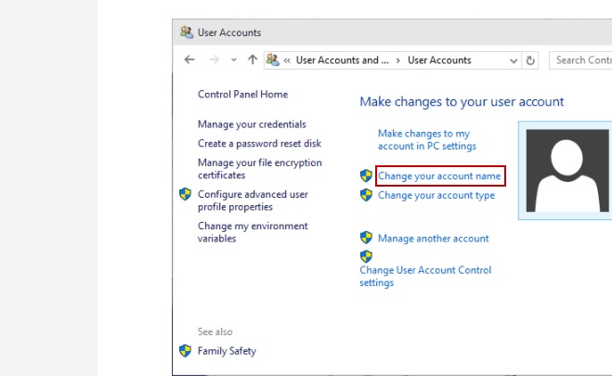Viewport: 612px width, 376px height.
Task: Click the Search Control Panel field
Action: pyautogui.click(x=582, y=60)
